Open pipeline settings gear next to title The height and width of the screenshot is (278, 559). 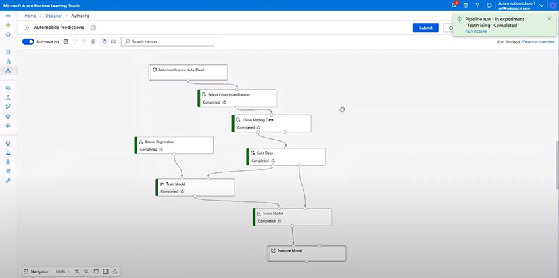[93, 28]
